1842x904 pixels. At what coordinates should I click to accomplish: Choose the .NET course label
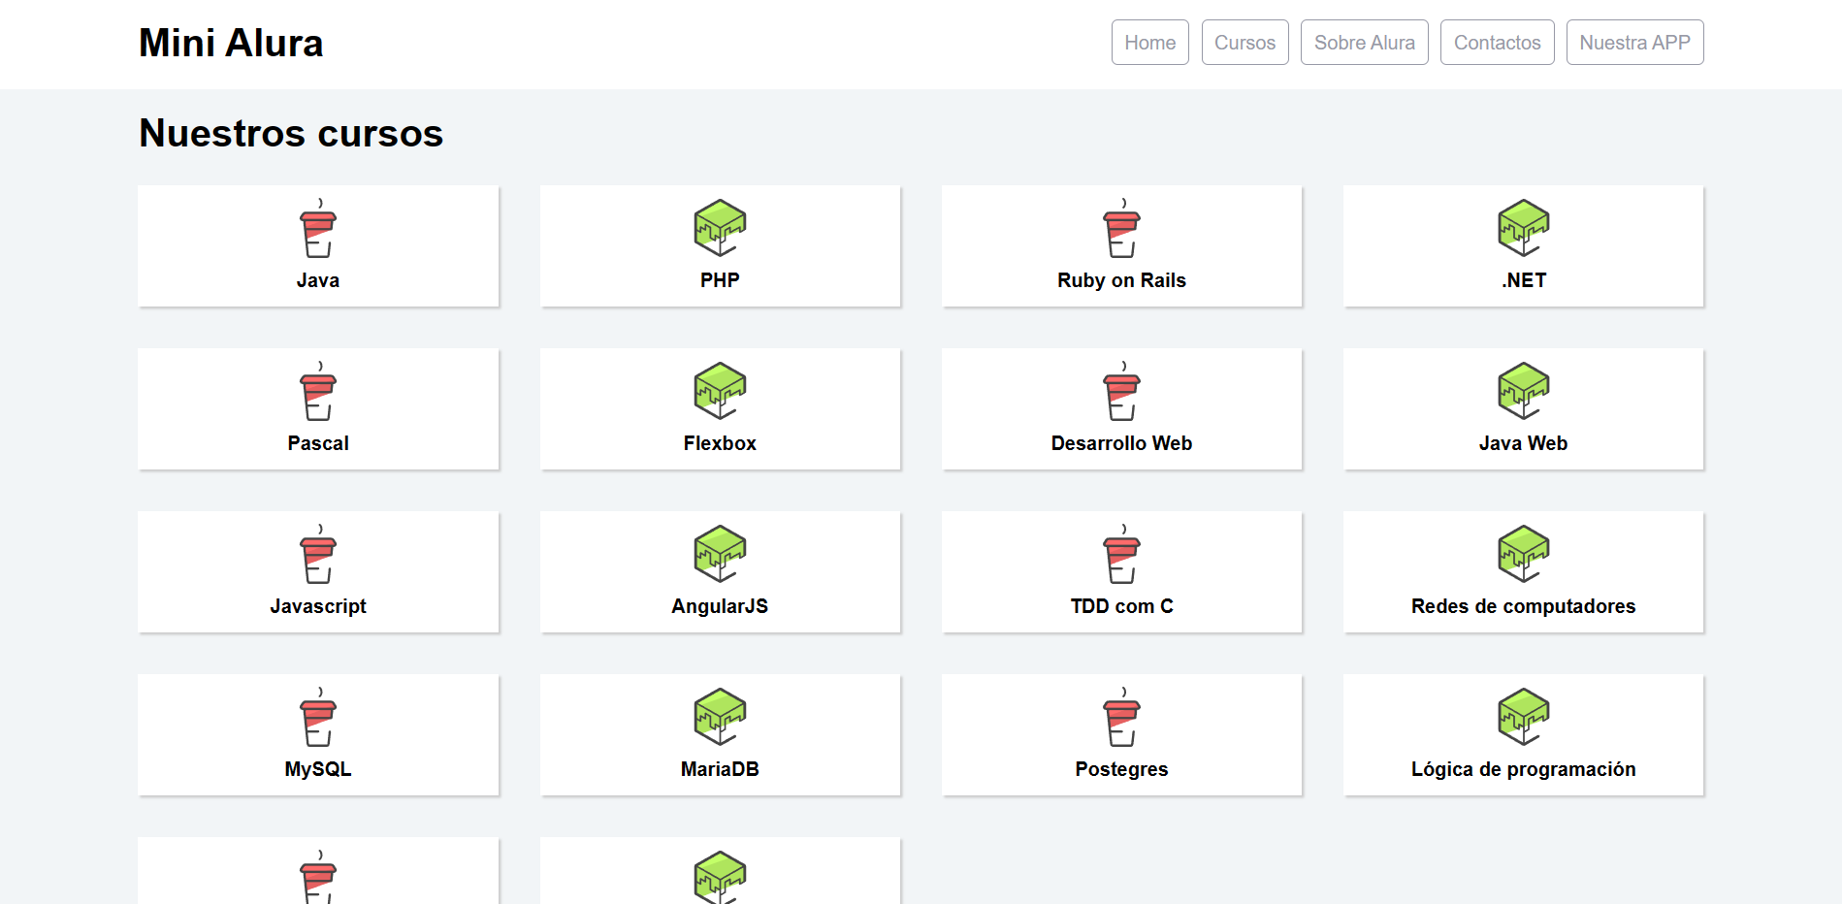click(x=1523, y=280)
